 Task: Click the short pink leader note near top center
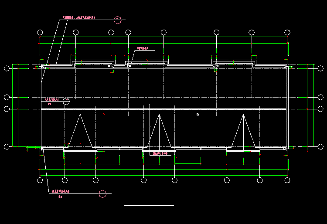coord(143,49)
